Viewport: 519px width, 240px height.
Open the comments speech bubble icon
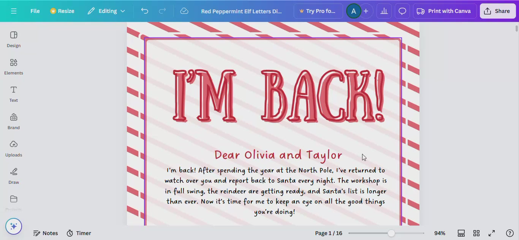pyautogui.click(x=402, y=11)
